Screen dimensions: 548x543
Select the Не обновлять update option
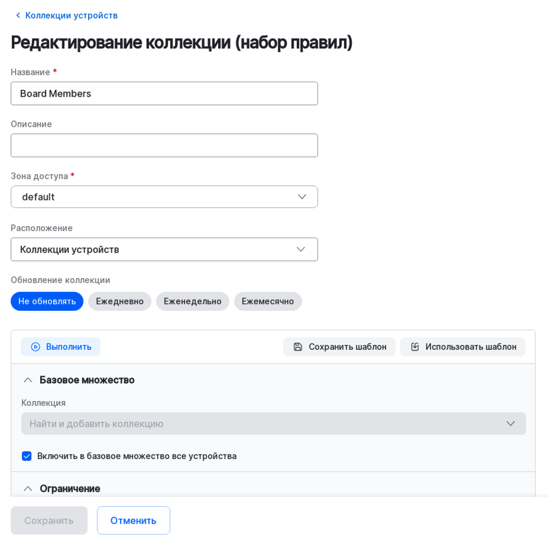click(47, 301)
